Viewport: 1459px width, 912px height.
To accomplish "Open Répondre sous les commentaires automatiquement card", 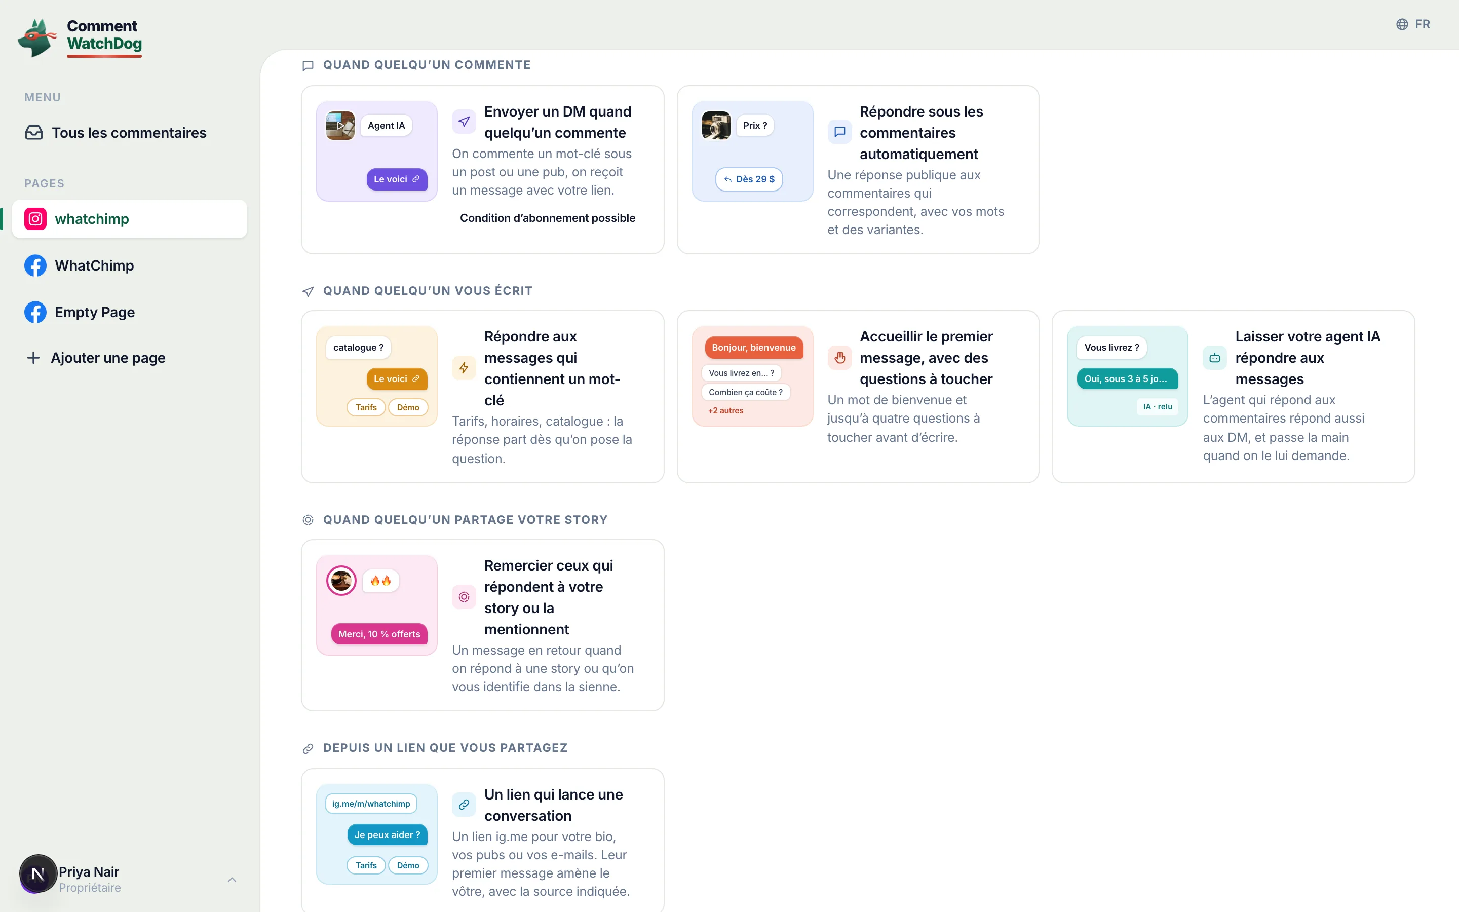I will 858,170.
